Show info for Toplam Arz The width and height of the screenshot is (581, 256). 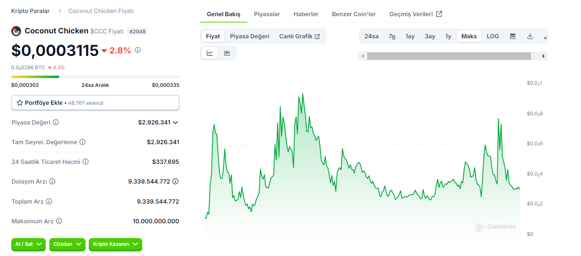[49, 201]
